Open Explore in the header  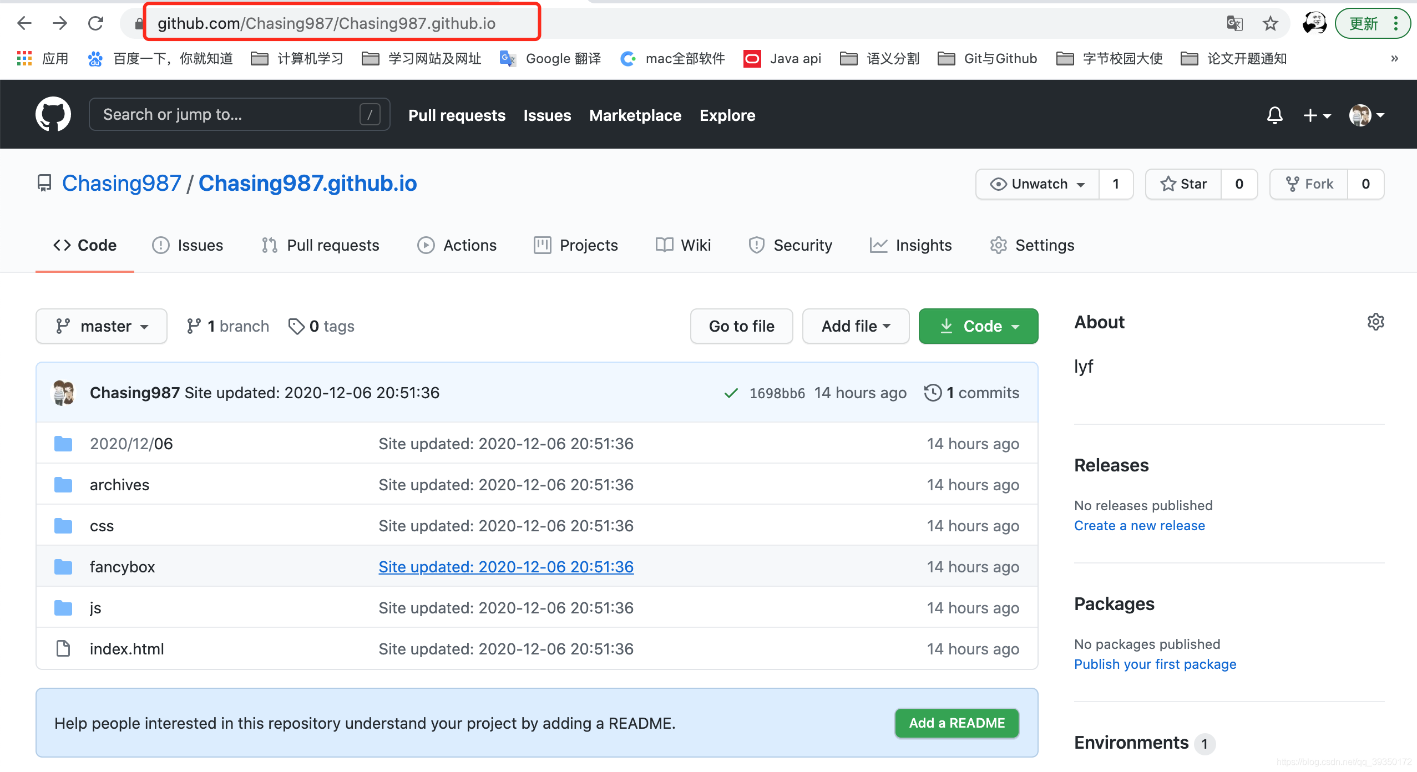727,115
